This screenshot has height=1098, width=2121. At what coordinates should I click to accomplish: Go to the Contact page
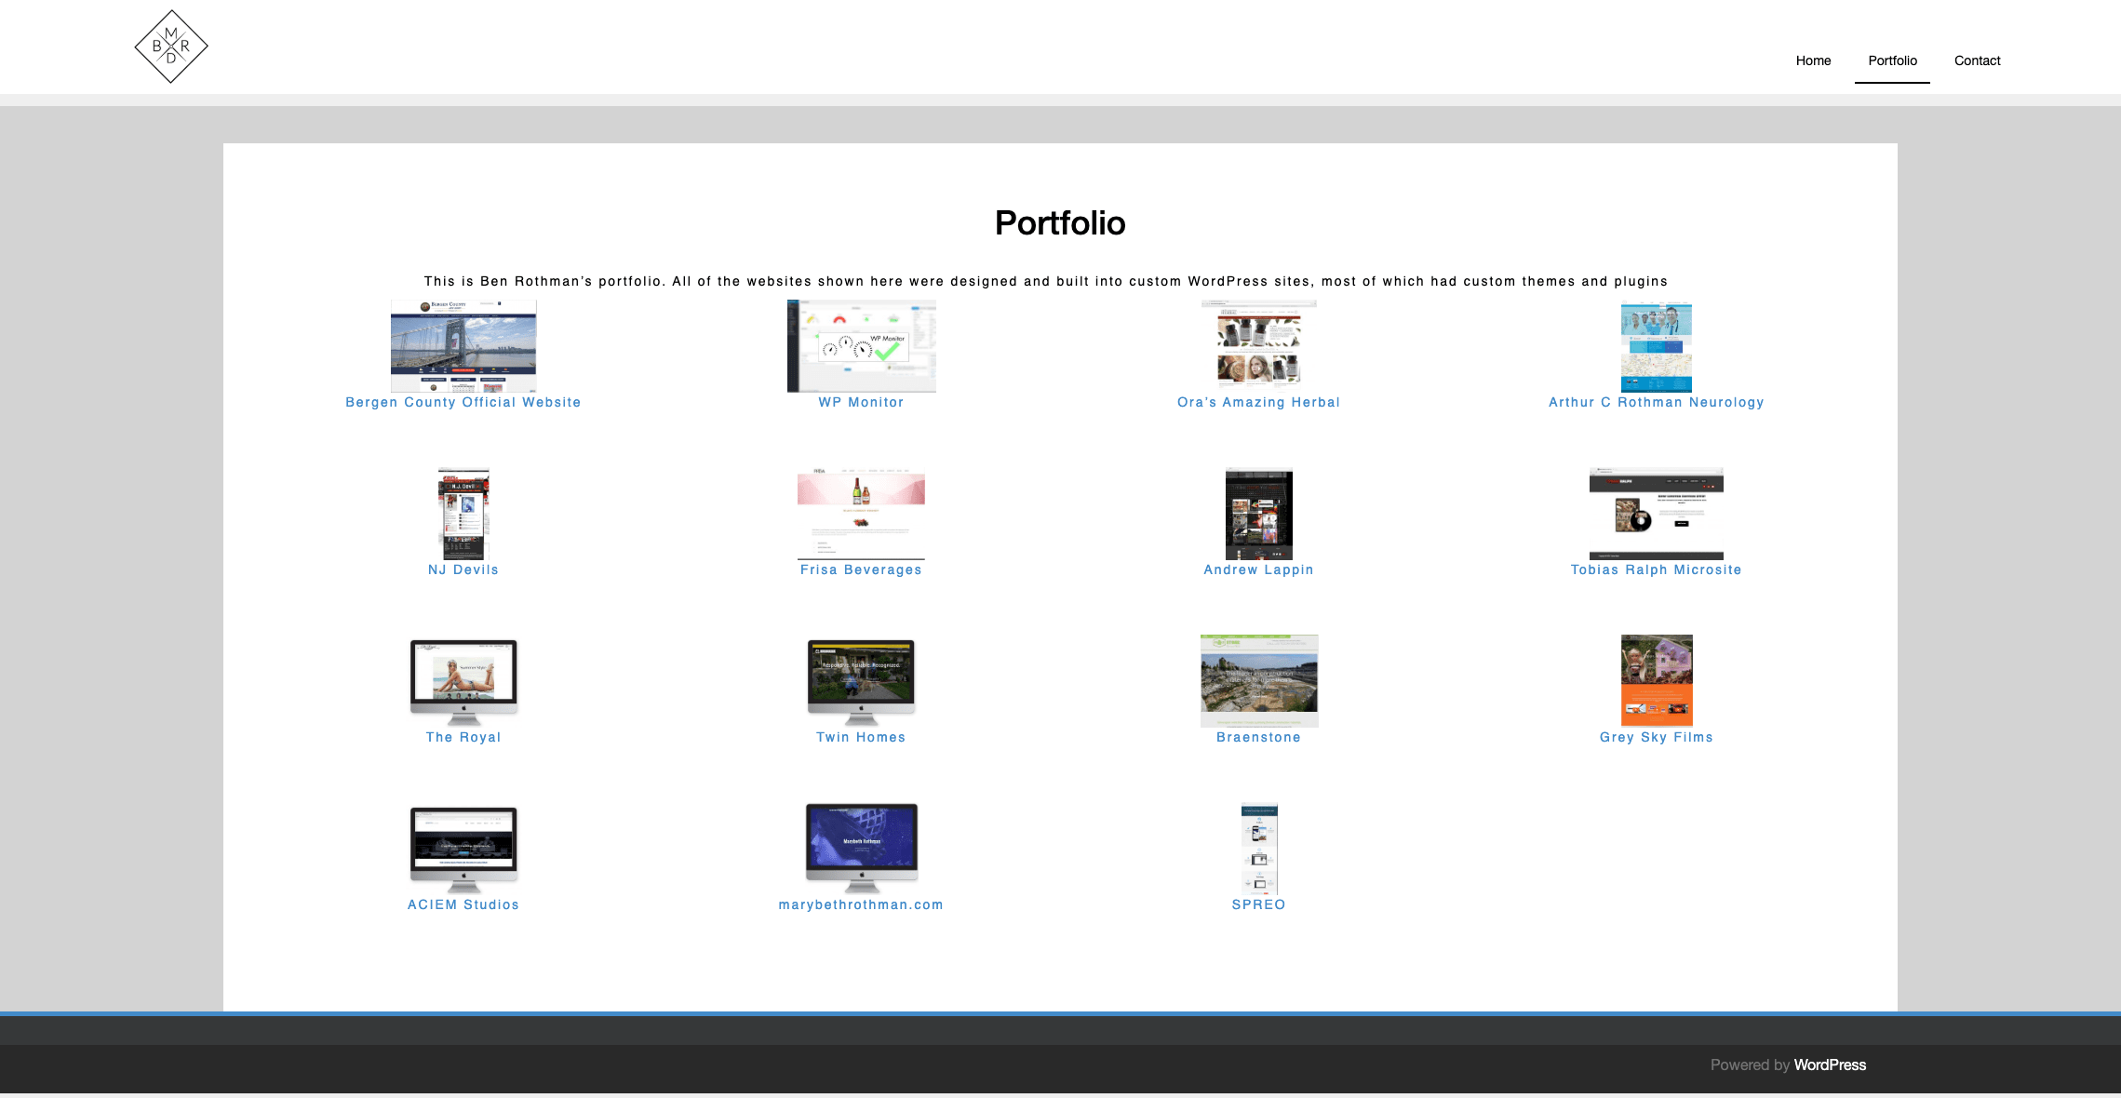pos(1977,60)
